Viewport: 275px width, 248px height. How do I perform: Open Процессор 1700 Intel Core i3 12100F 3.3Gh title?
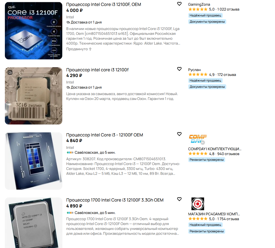pos(115,200)
